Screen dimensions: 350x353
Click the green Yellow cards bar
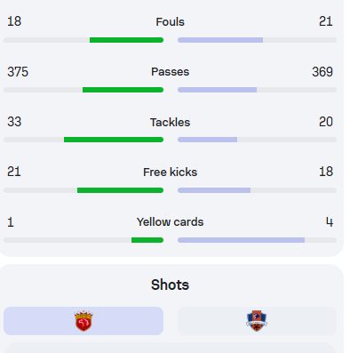[147, 240]
